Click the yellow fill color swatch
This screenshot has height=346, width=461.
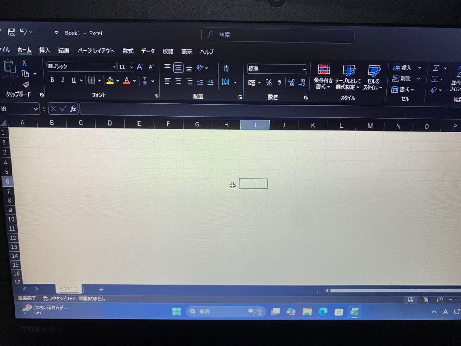[110, 80]
